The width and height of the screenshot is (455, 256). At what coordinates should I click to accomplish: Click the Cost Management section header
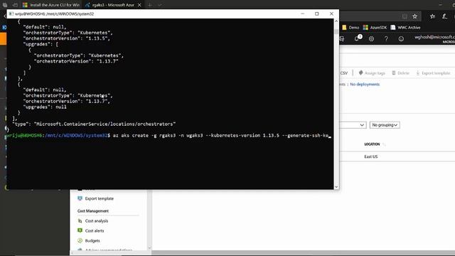(x=93, y=210)
